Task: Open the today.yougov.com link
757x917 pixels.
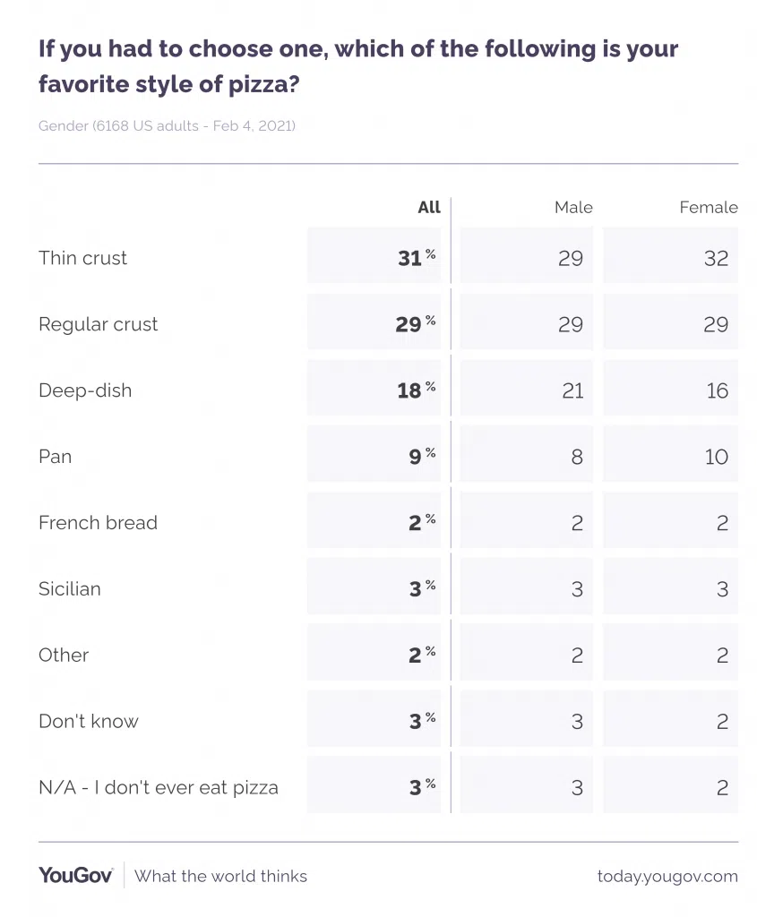Action: click(667, 877)
